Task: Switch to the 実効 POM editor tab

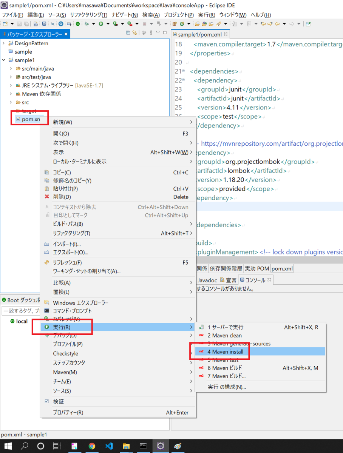Action: click(x=257, y=268)
